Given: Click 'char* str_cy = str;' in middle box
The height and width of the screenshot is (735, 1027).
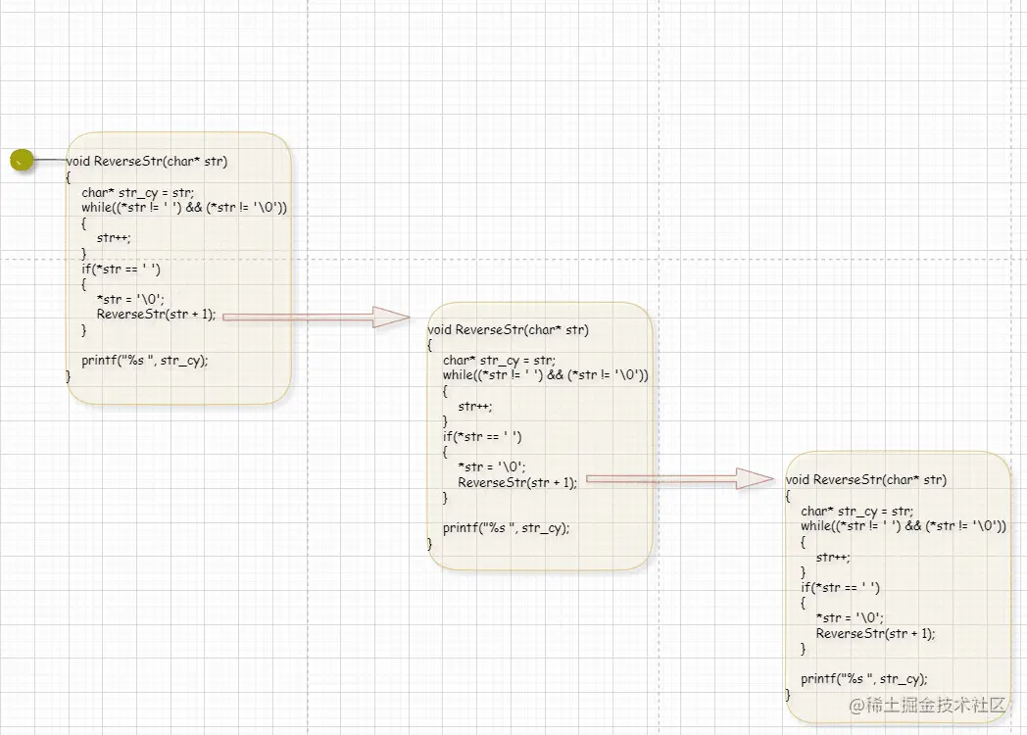Looking at the screenshot, I should pyautogui.click(x=499, y=361).
